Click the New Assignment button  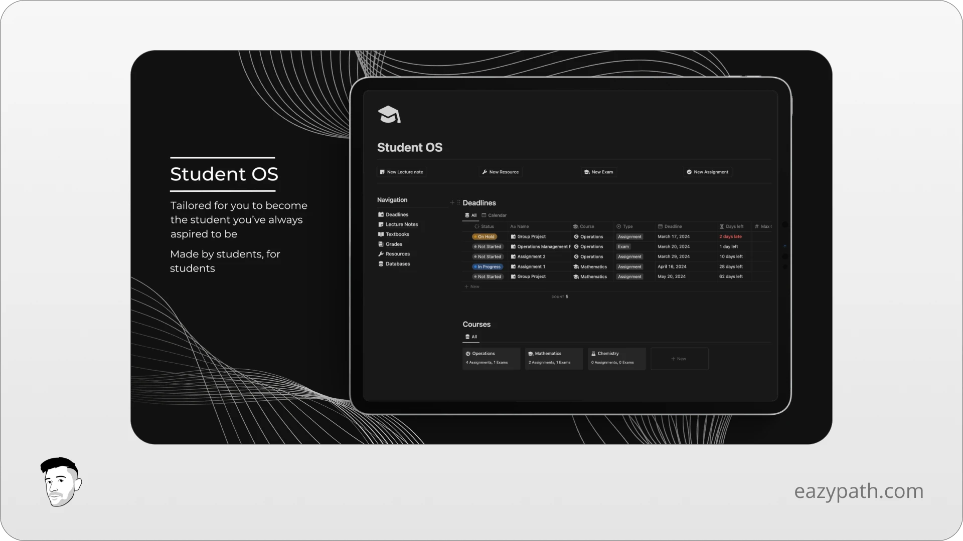point(707,172)
